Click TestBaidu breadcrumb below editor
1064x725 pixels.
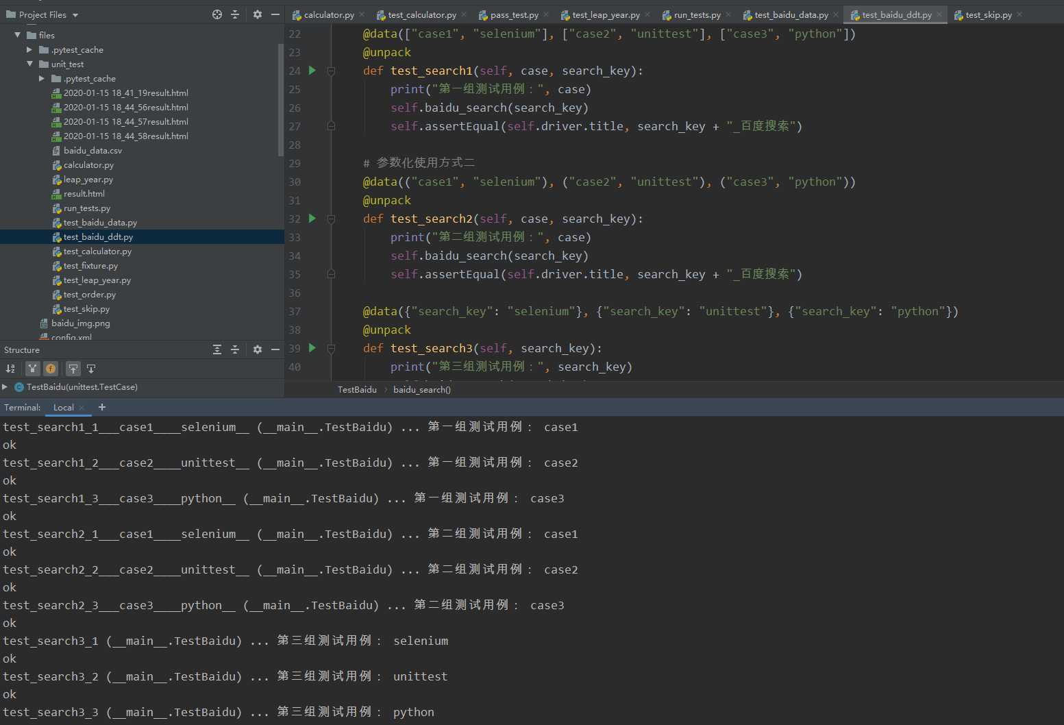coord(357,389)
